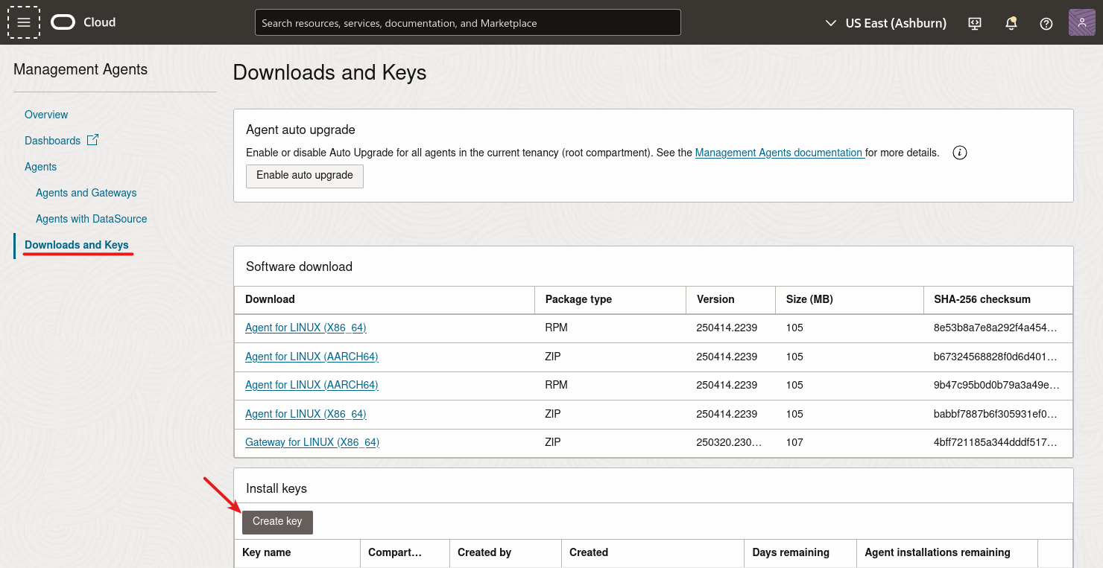Viewport: 1103px width, 568px height.
Task: Open the Management Agents documentation link
Action: [780, 152]
